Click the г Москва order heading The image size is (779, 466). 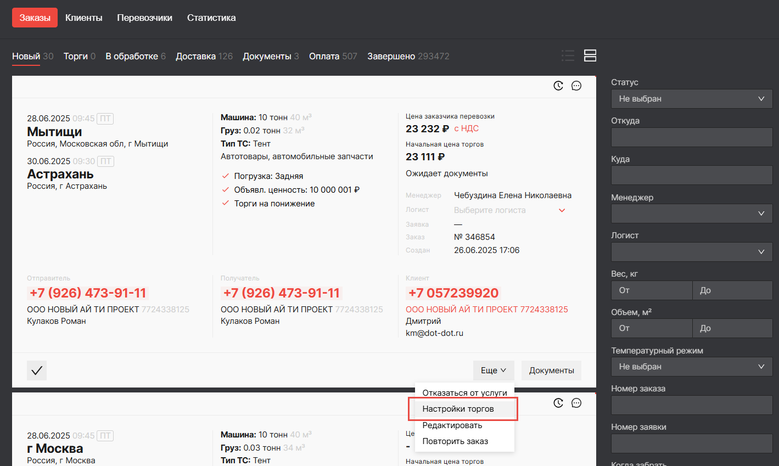pyautogui.click(x=55, y=449)
